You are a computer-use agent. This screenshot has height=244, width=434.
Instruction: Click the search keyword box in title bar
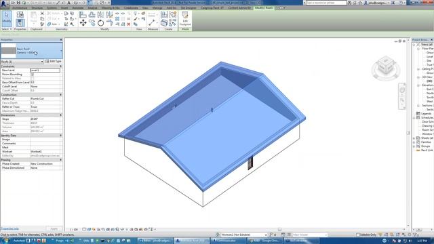pos(326,3)
